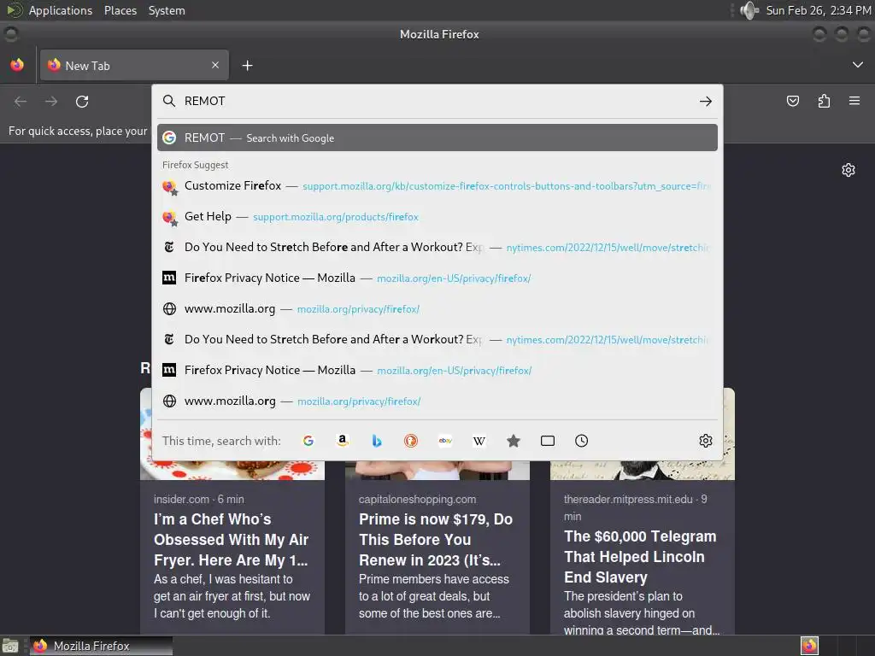Click the volume speaker icon

(x=749, y=10)
